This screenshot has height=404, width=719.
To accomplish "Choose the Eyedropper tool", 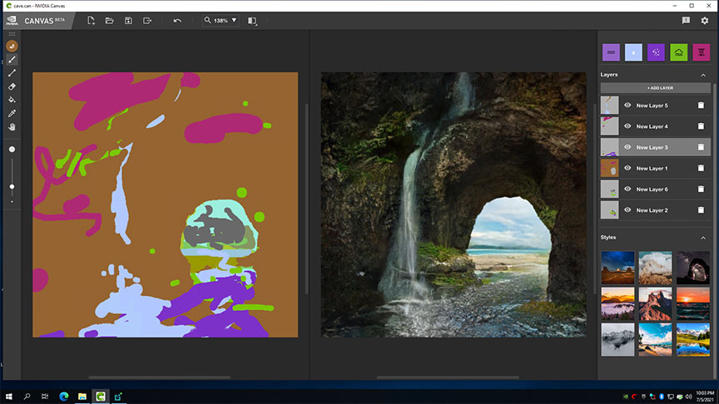I will point(12,113).
